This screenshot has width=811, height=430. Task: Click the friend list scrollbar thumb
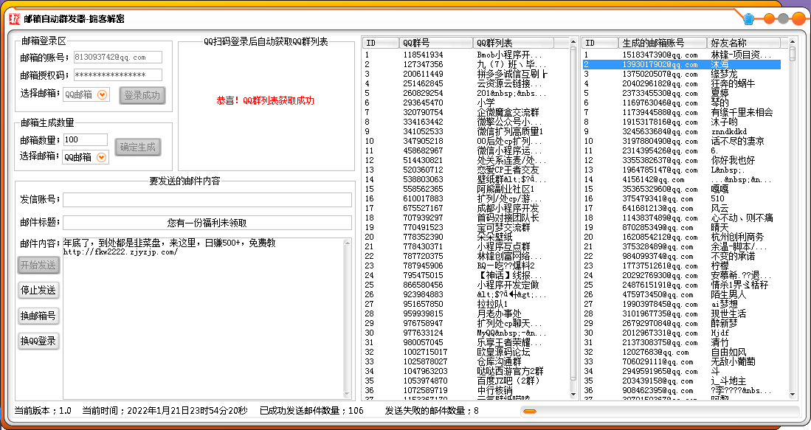pos(793,54)
